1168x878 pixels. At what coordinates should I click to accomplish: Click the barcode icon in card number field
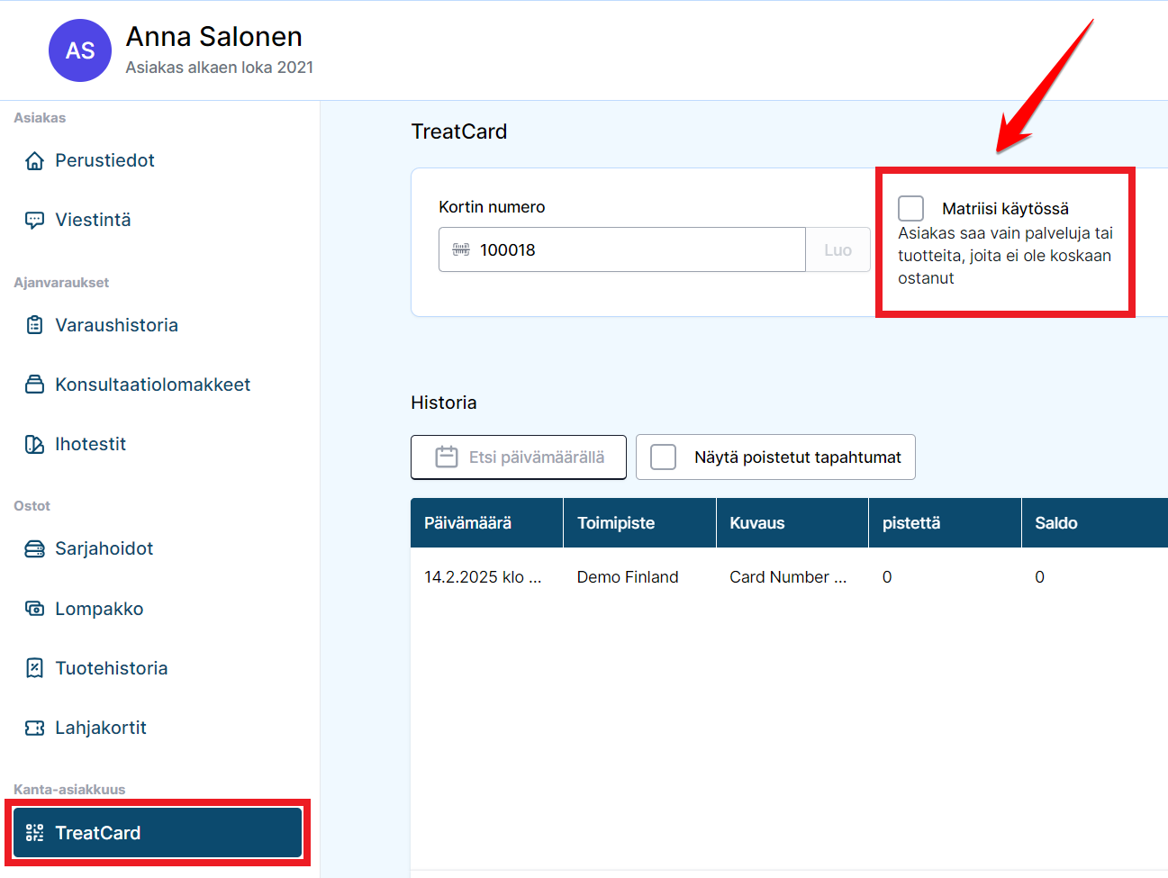(461, 249)
